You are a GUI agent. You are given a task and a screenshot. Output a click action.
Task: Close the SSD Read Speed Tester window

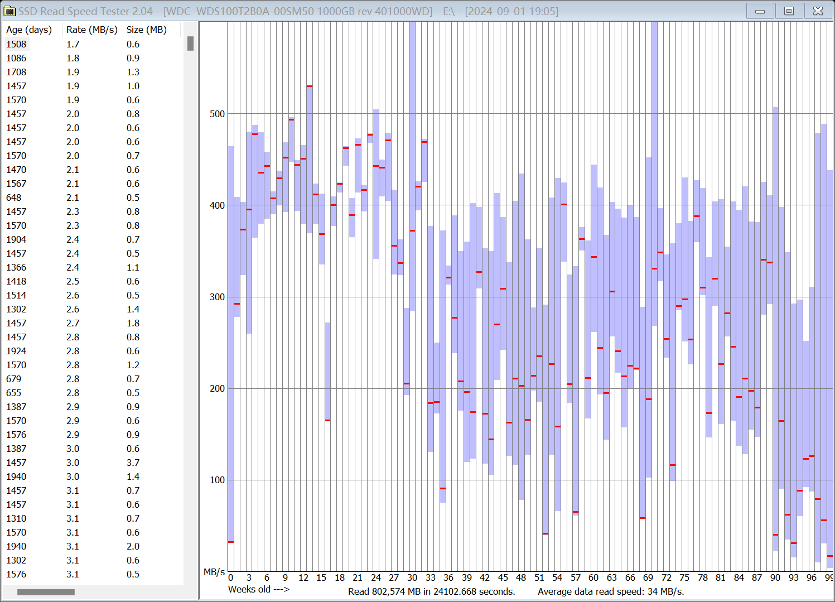click(818, 11)
